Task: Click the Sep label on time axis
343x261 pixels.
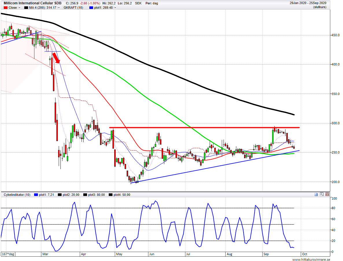Action: (x=266, y=254)
